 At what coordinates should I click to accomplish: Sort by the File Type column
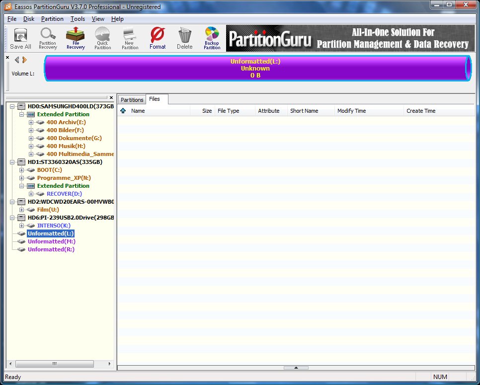point(235,111)
